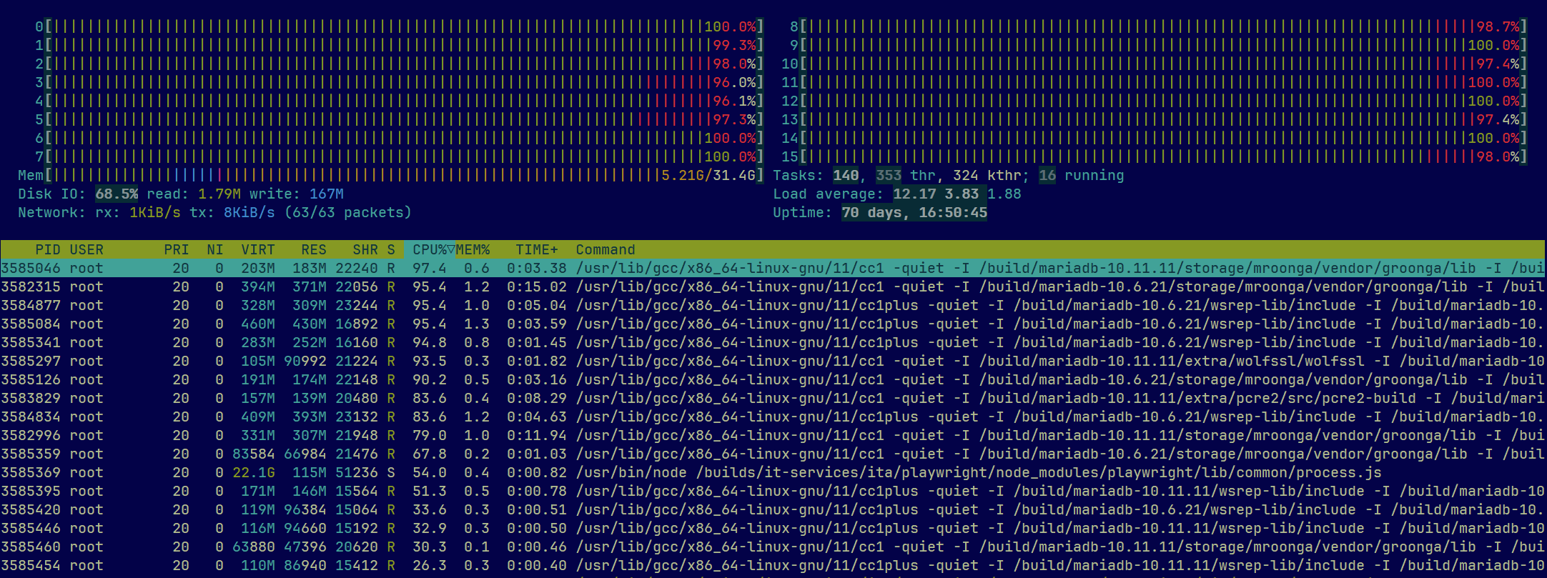Select the process with PID 3585454

pyautogui.click(x=773, y=565)
